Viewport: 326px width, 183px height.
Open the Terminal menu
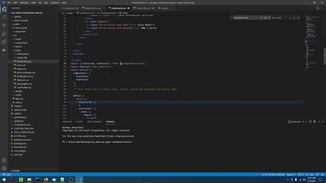point(55,3)
